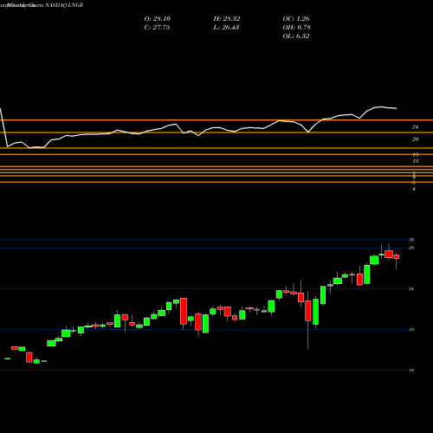Click the 14 label on candlestick price axis
Viewport: 433px width, 433px height.
411,371
